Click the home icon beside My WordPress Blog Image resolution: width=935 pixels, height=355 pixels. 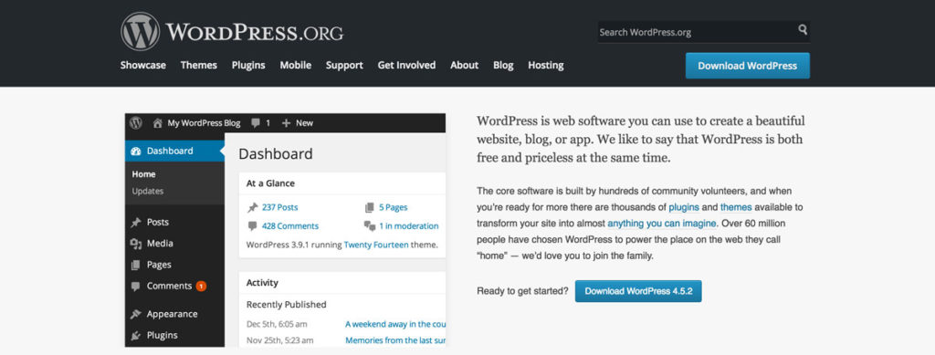(157, 123)
